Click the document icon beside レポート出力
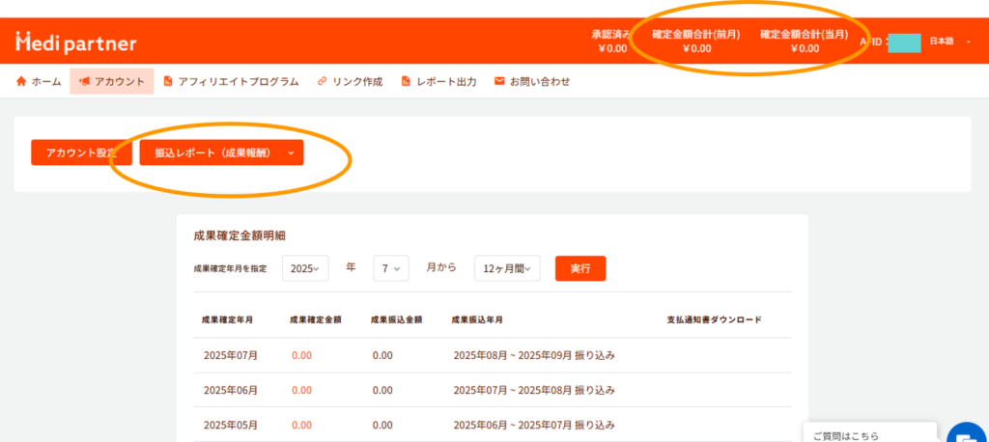 click(x=406, y=81)
